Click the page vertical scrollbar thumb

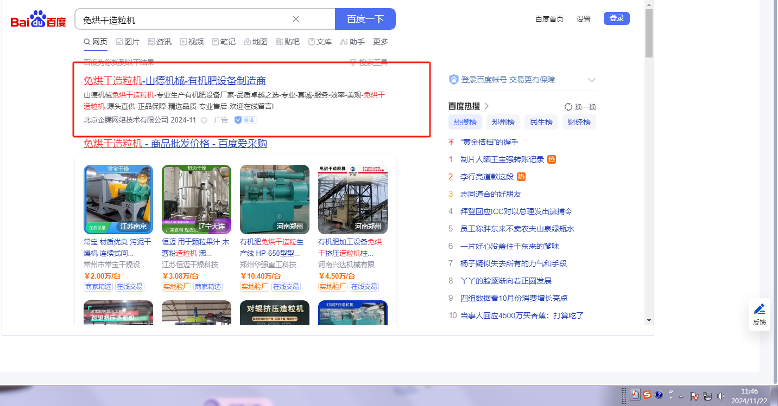[x=649, y=34]
